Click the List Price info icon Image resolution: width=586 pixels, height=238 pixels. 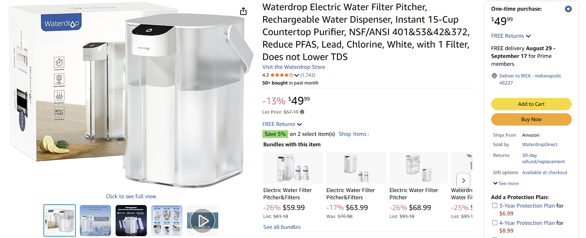(302, 112)
